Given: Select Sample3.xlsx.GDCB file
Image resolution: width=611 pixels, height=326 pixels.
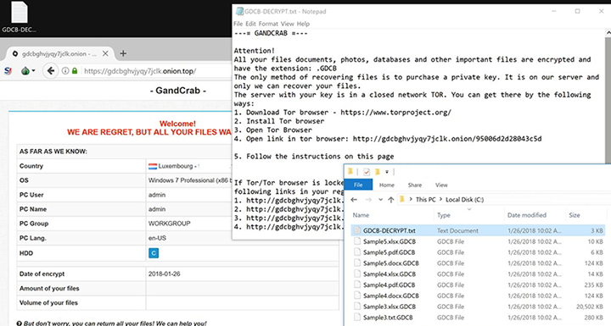Looking at the screenshot, I should [390, 307].
